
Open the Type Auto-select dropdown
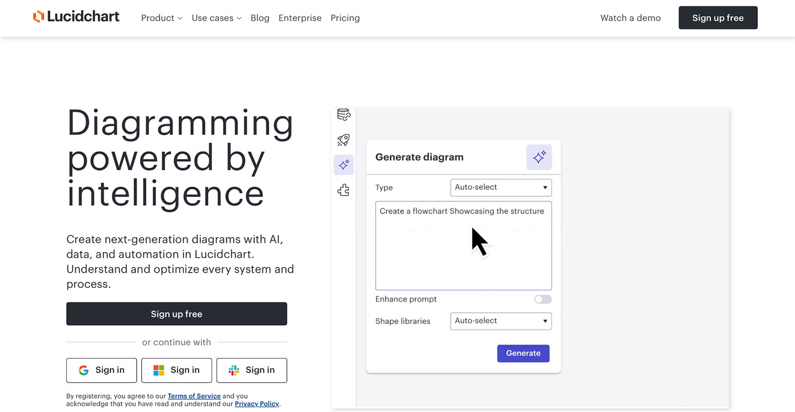coord(500,187)
